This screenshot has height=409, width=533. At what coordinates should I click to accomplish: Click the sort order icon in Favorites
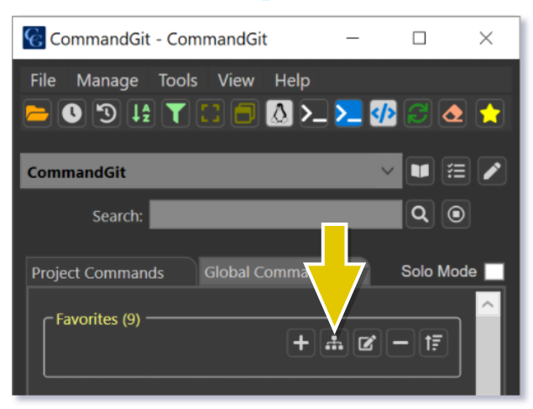433,343
